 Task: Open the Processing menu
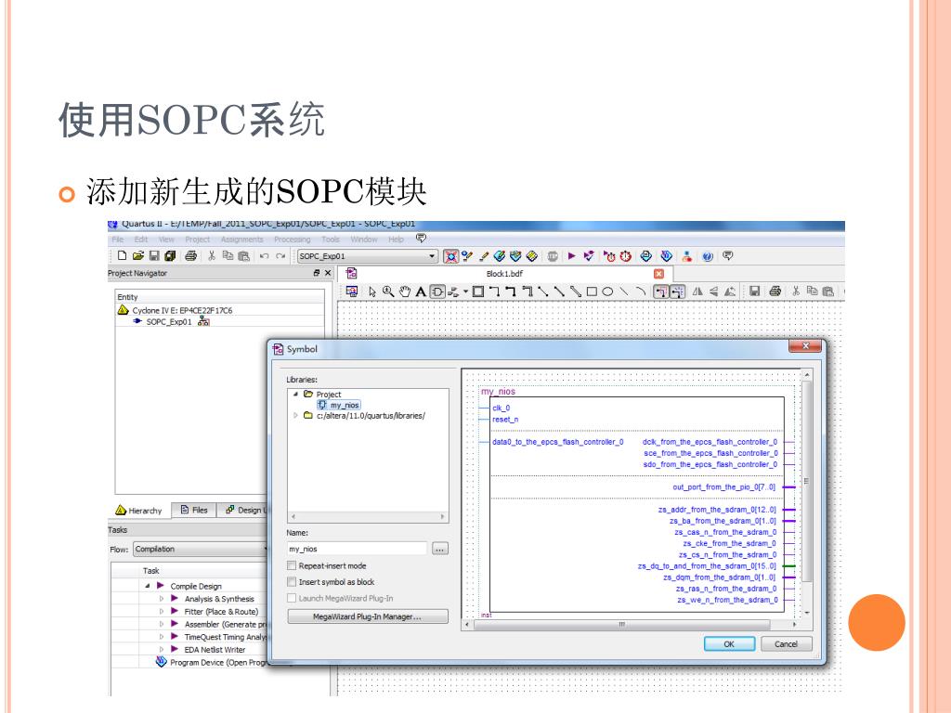click(292, 240)
